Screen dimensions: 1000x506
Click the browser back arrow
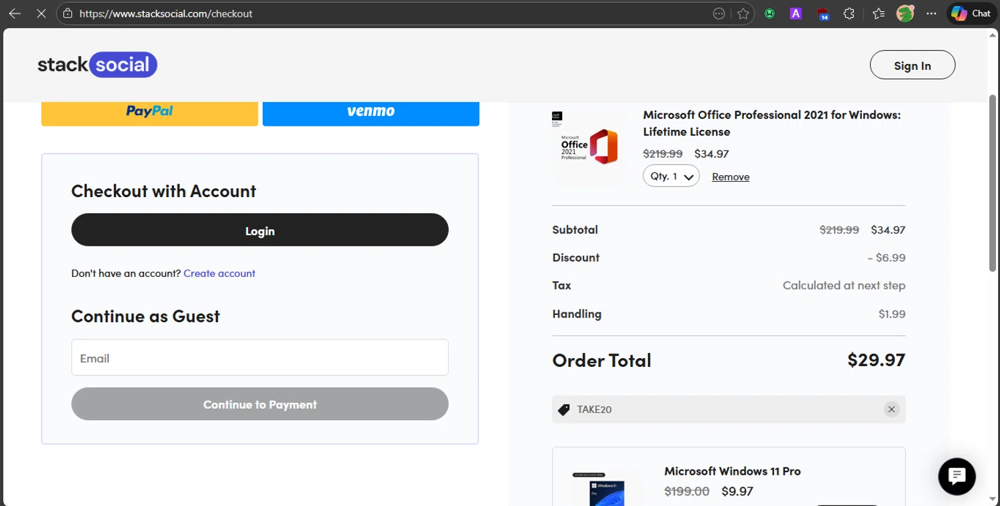pyautogui.click(x=15, y=13)
